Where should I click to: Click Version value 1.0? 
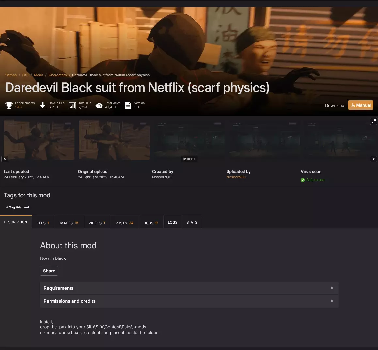pos(137,107)
